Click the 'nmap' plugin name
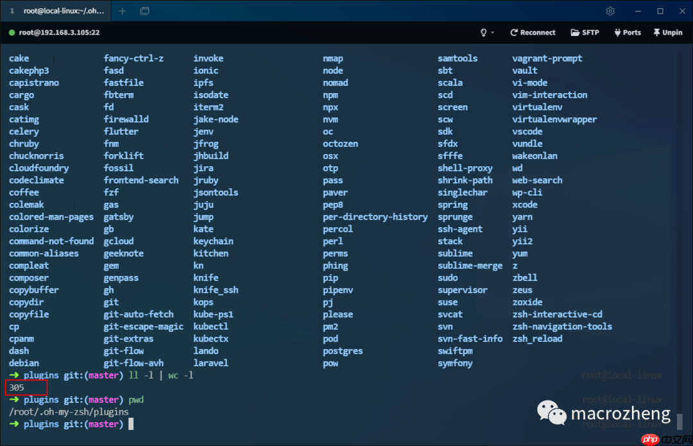Image resolution: width=693 pixels, height=446 pixels. [333, 58]
